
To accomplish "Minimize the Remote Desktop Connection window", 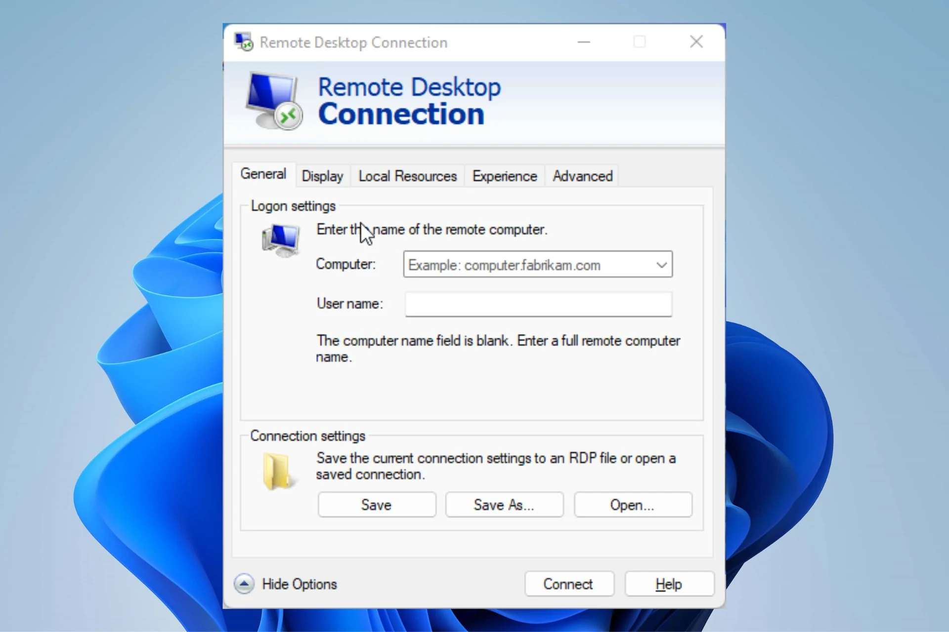I will coord(584,41).
